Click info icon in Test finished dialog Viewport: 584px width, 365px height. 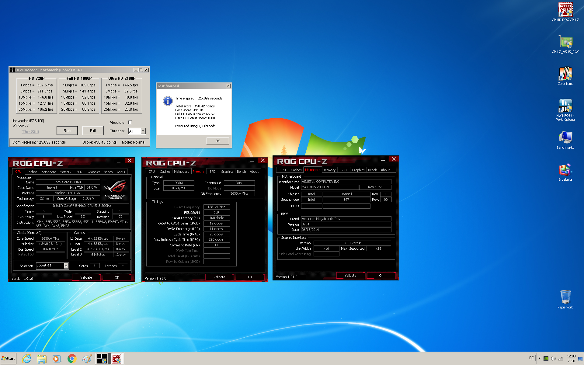(x=168, y=101)
